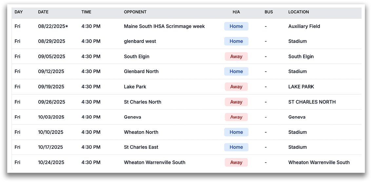Select the Geneva opponent name

tap(132, 117)
